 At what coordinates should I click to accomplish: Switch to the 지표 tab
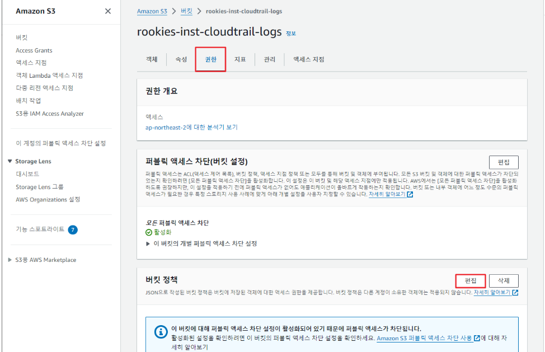click(x=240, y=59)
